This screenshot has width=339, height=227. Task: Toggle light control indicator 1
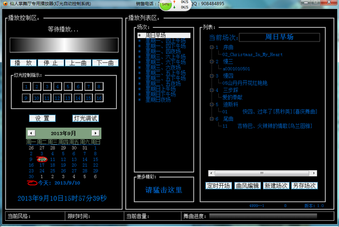click(x=27, y=87)
